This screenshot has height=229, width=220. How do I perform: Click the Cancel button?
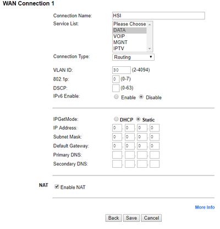151,218
